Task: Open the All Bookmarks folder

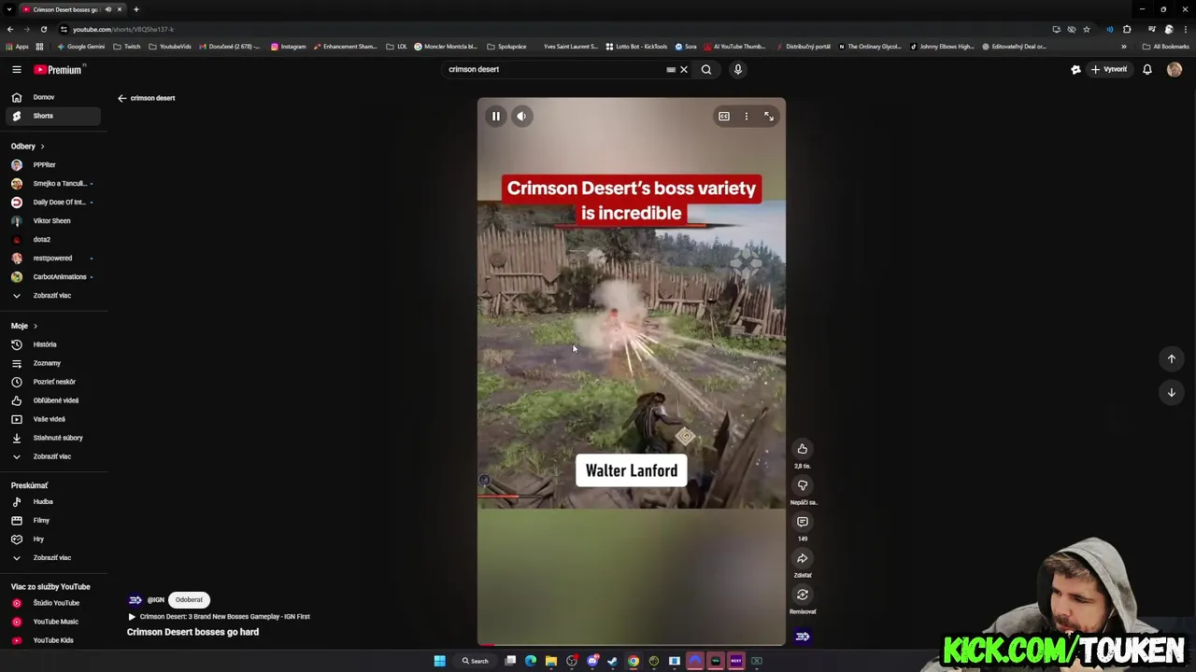Action: point(1165,47)
